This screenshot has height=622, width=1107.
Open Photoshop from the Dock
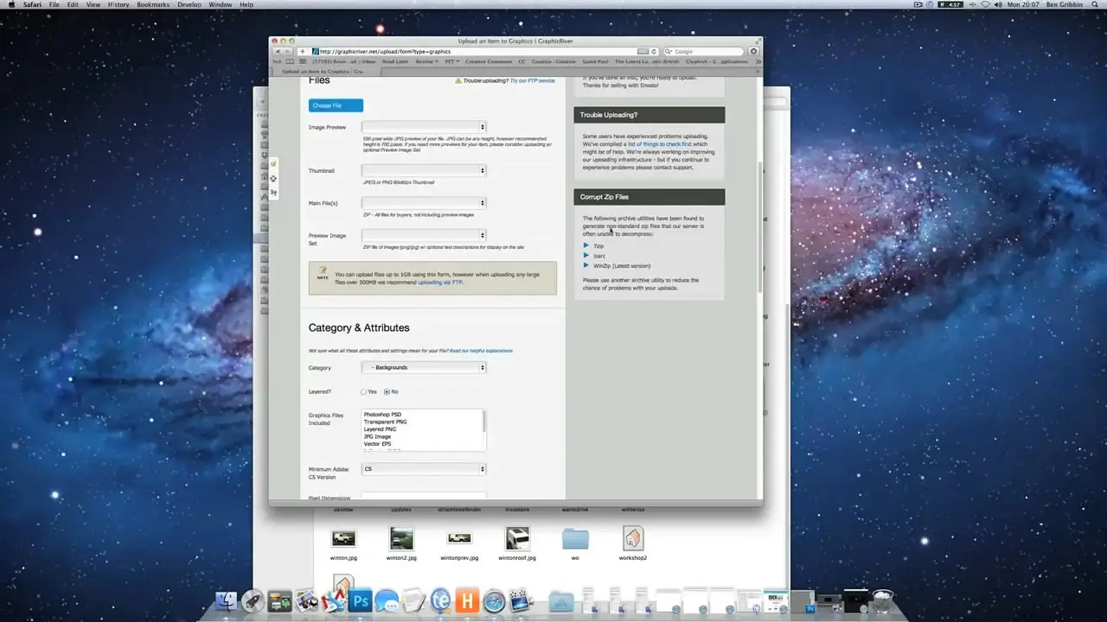pos(360,601)
